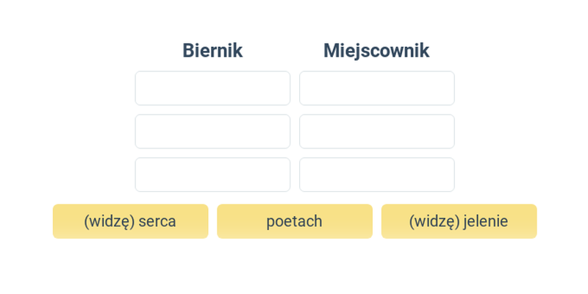The height and width of the screenshot is (294, 588).
Task: Choose the "(widzę) jelenie" answer tile
Action: (x=459, y=221)
